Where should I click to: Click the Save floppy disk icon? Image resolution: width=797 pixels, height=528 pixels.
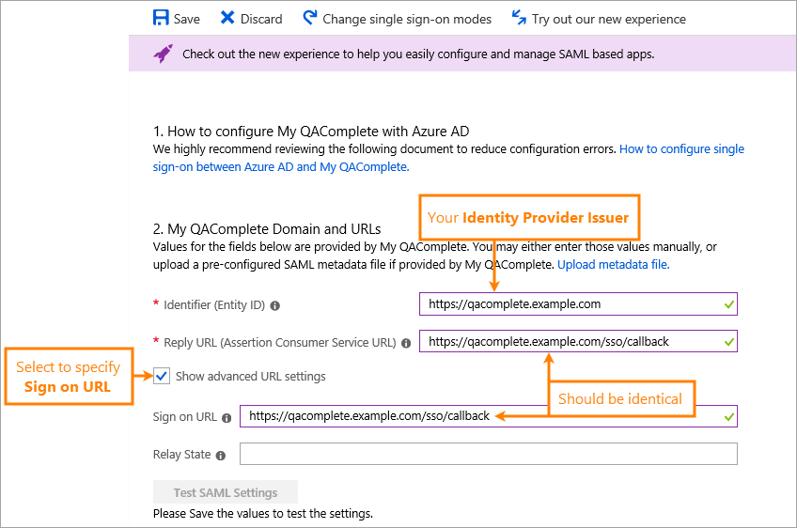(x=161, y=18)
